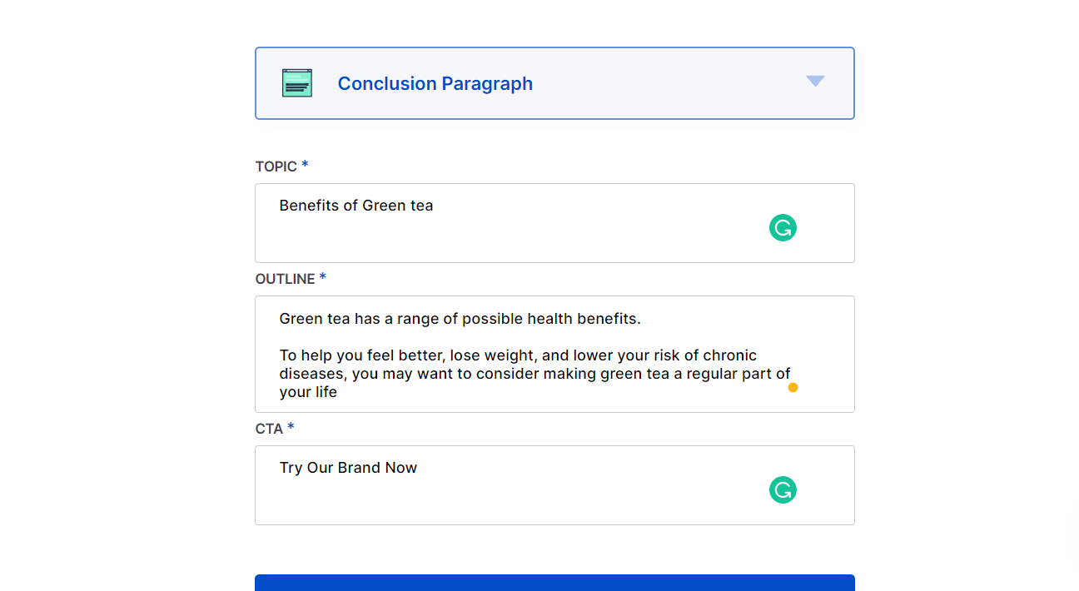This screenshot has width=1079, height=591.
Task: Click the Conclusion Paragraph title text
Action: click(435, 84)
